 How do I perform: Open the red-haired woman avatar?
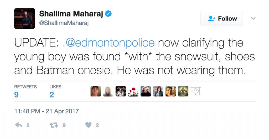(x=158, y=91)
